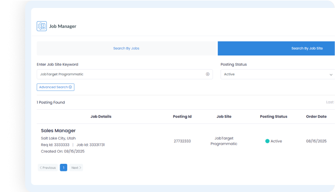335x192 pixels.
Task: Expand Advanced Search options
Action: click(x=55, y=87)
